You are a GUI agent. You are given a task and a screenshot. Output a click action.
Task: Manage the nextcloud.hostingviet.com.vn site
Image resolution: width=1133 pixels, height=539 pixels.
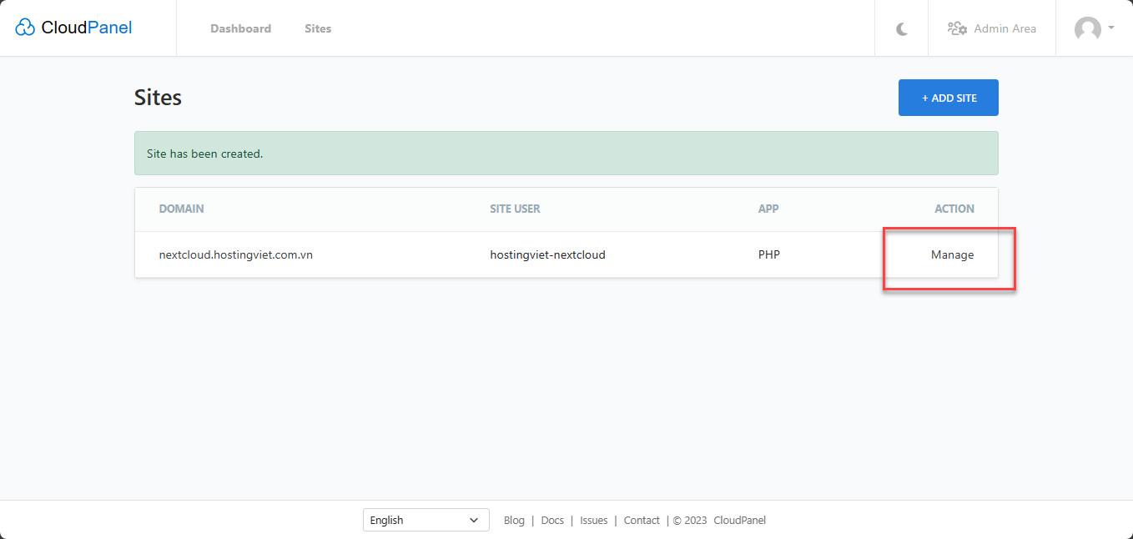tap(953, 254)
